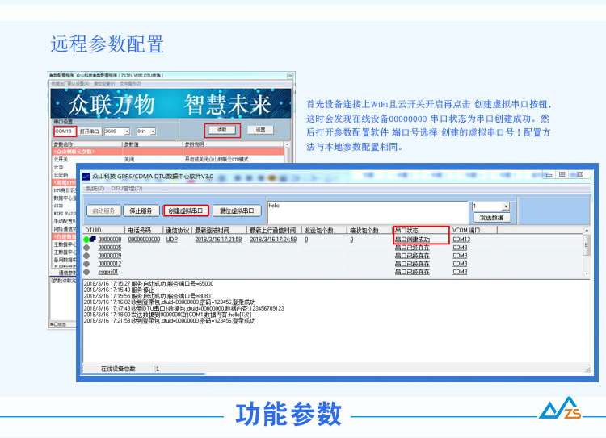The width and height of the screenshot is (606, 438).
Task: Close the DTU data center window
Action: tap(579, 175)
